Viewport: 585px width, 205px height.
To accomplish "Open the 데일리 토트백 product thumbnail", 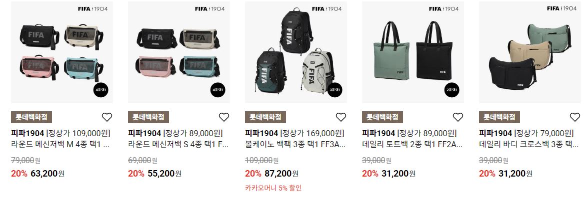I will [413, 52].
